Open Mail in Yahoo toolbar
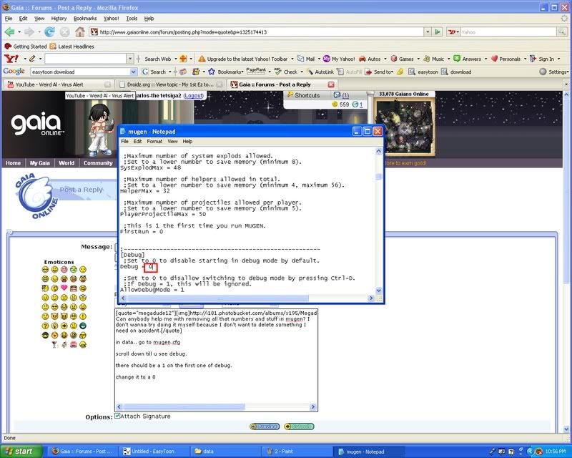 [x=306, y=59]
